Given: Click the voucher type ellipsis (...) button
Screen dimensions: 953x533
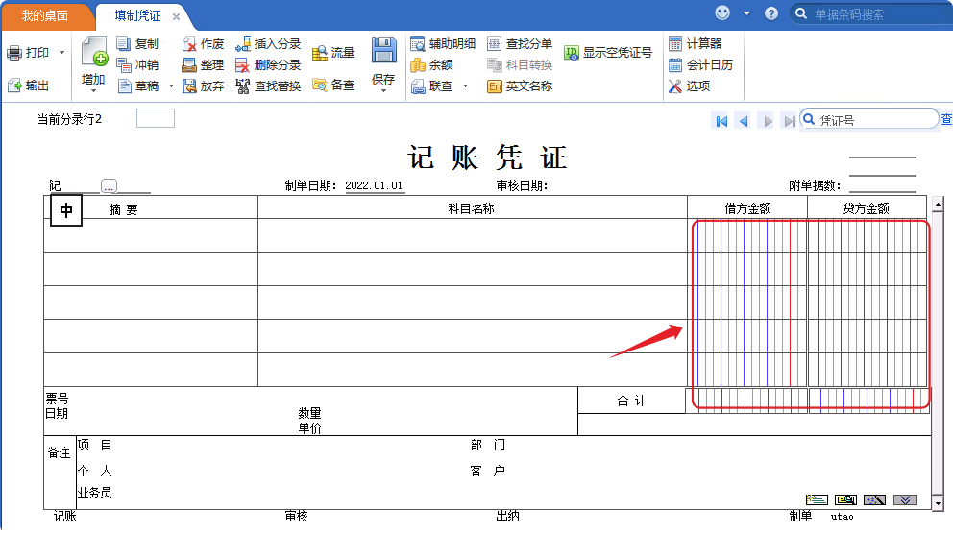Looking at the screenshot, I should click(x=109, y=186).
